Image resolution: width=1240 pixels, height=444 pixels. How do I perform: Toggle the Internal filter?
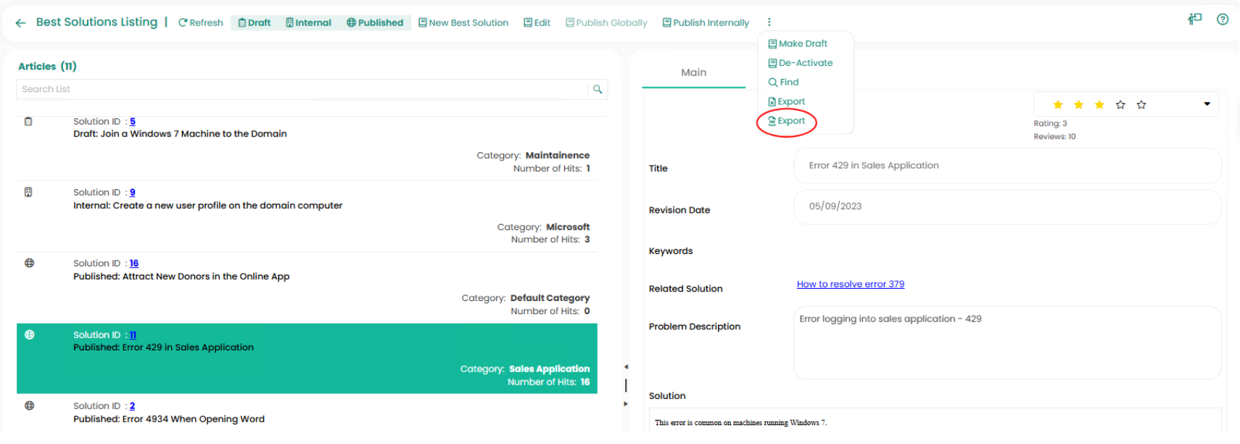(x=308, y=23)
